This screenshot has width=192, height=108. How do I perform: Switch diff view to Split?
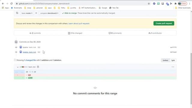[x=173, y=60]
